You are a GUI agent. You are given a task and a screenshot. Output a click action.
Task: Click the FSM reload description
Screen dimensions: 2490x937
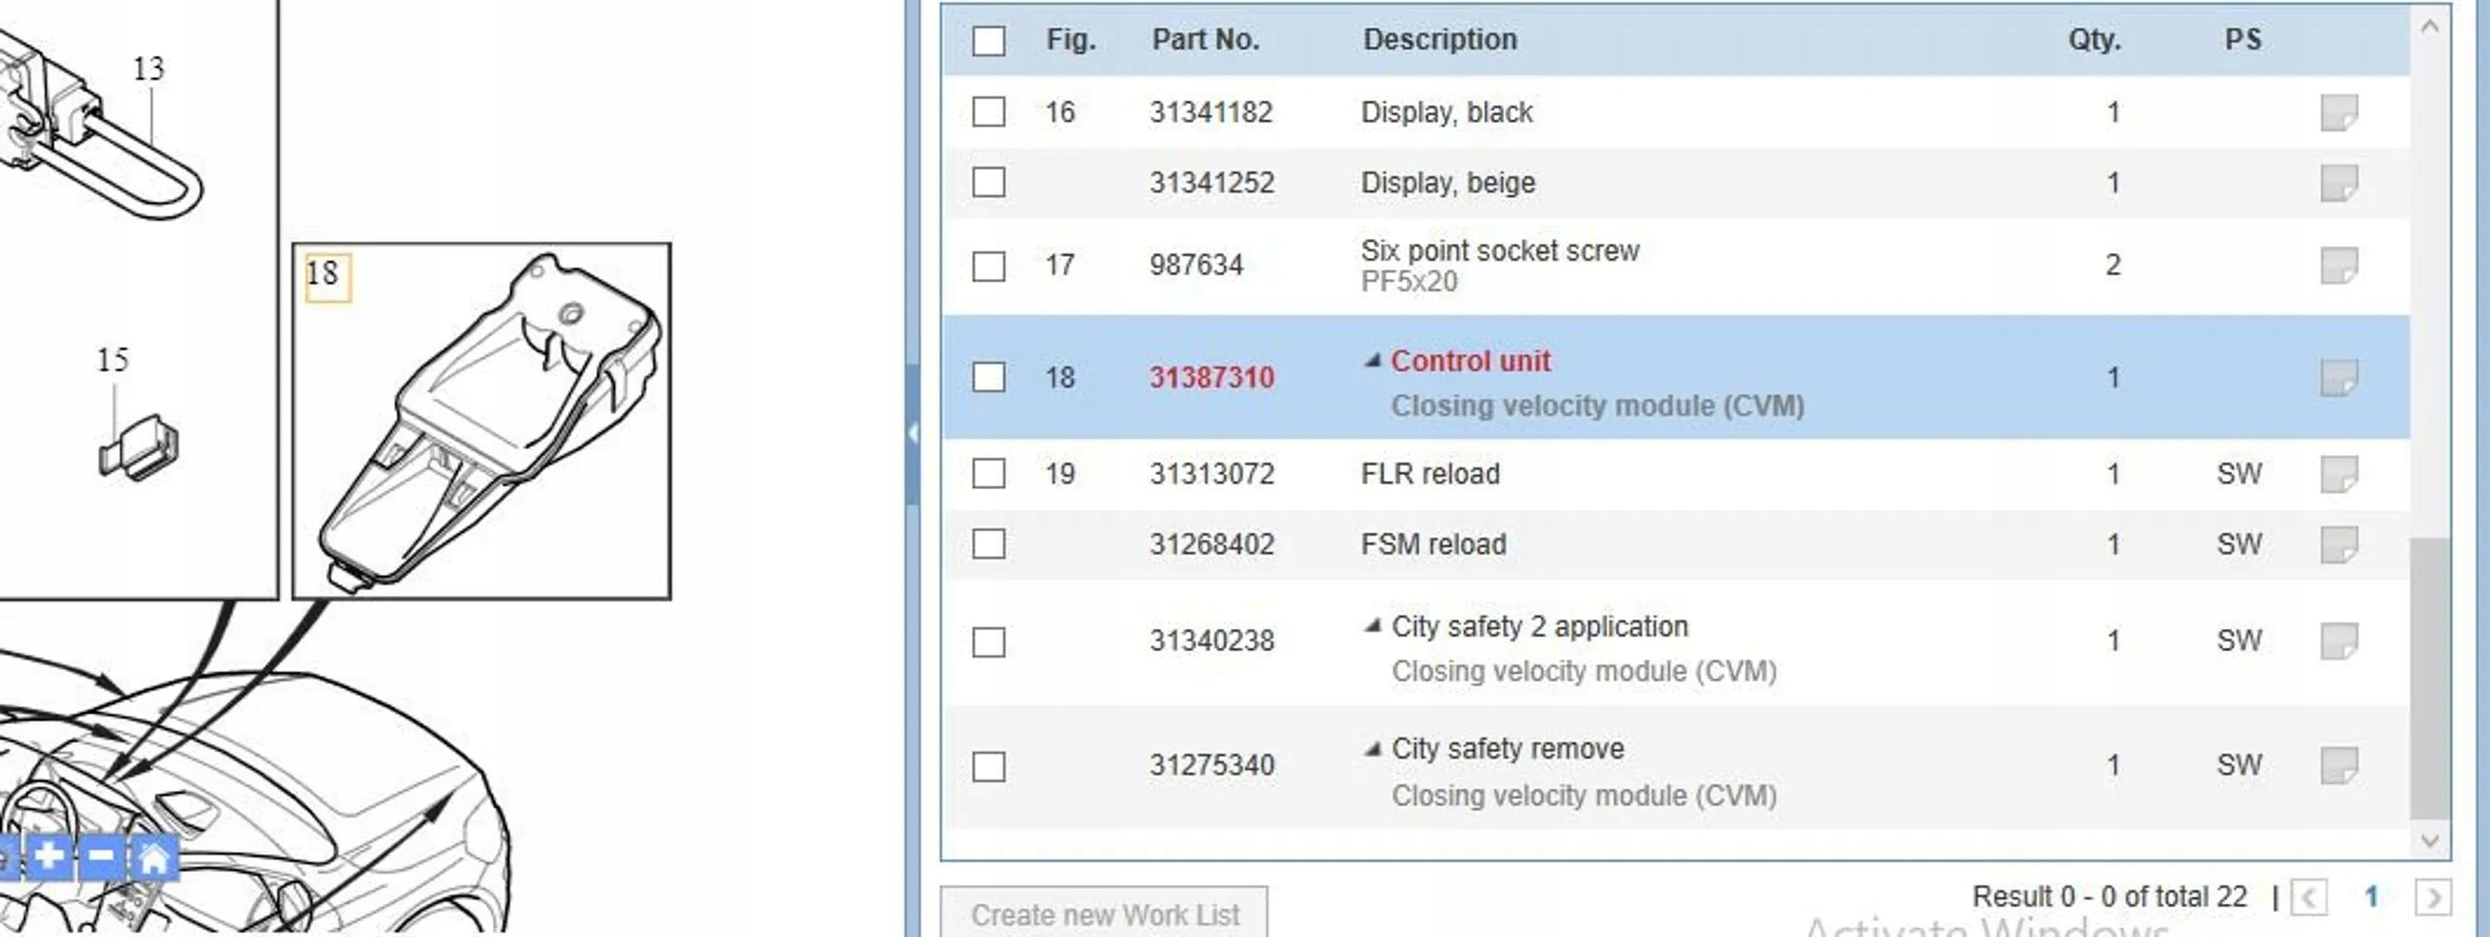(1433, 545)
